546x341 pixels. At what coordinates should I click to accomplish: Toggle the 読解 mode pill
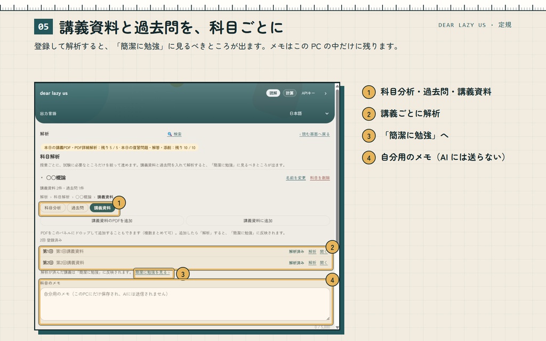tap(273, 93)
